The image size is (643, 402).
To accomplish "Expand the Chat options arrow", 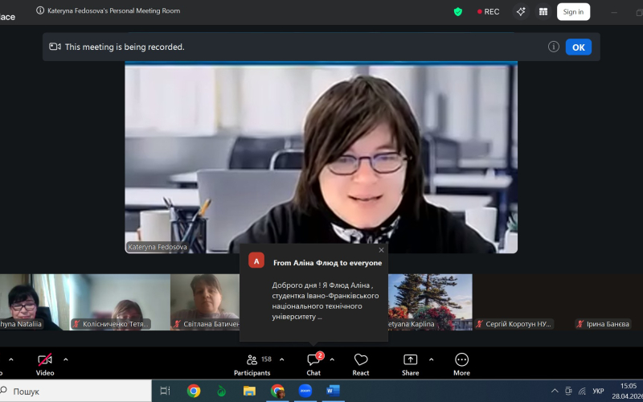I will 332,359.
